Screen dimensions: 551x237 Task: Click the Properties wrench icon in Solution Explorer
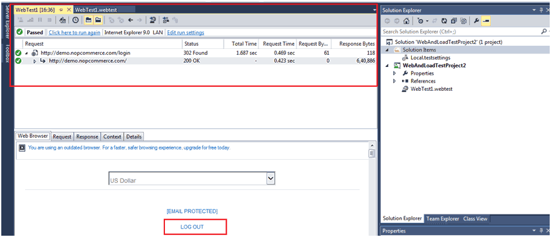tap(476, 21)
